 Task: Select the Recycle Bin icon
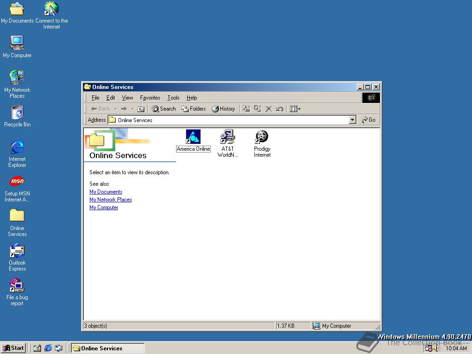[17, 116]
